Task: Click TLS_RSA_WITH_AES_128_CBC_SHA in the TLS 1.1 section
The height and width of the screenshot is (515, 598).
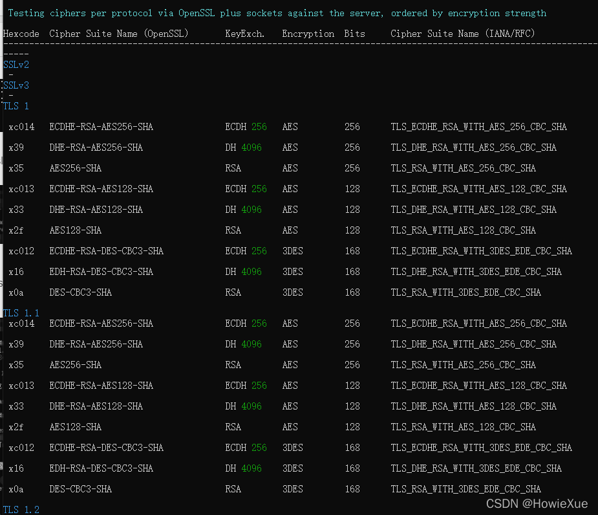Action: (463, 427)
